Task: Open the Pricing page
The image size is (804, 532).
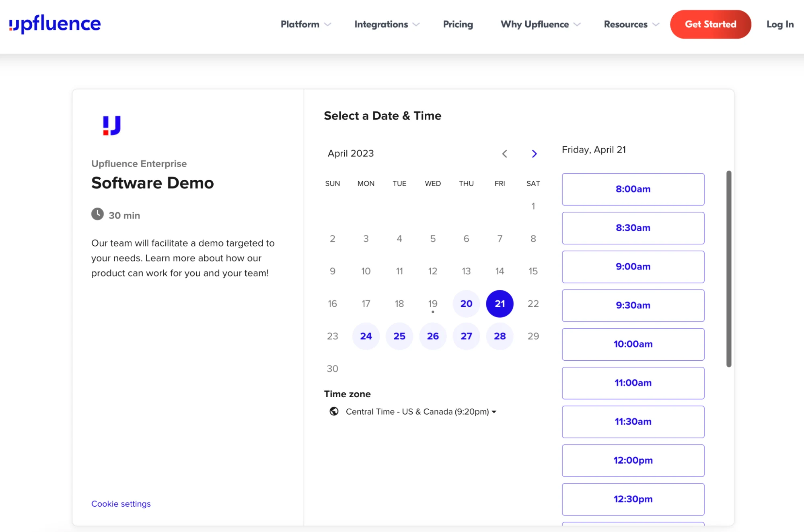Action: coord(458,25)
